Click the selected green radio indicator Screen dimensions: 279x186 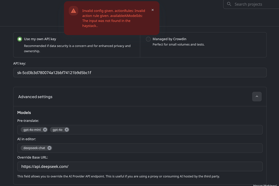19,39
